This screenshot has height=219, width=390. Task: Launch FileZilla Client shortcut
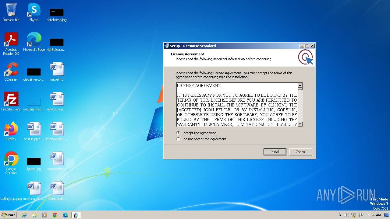coord(11,101)
